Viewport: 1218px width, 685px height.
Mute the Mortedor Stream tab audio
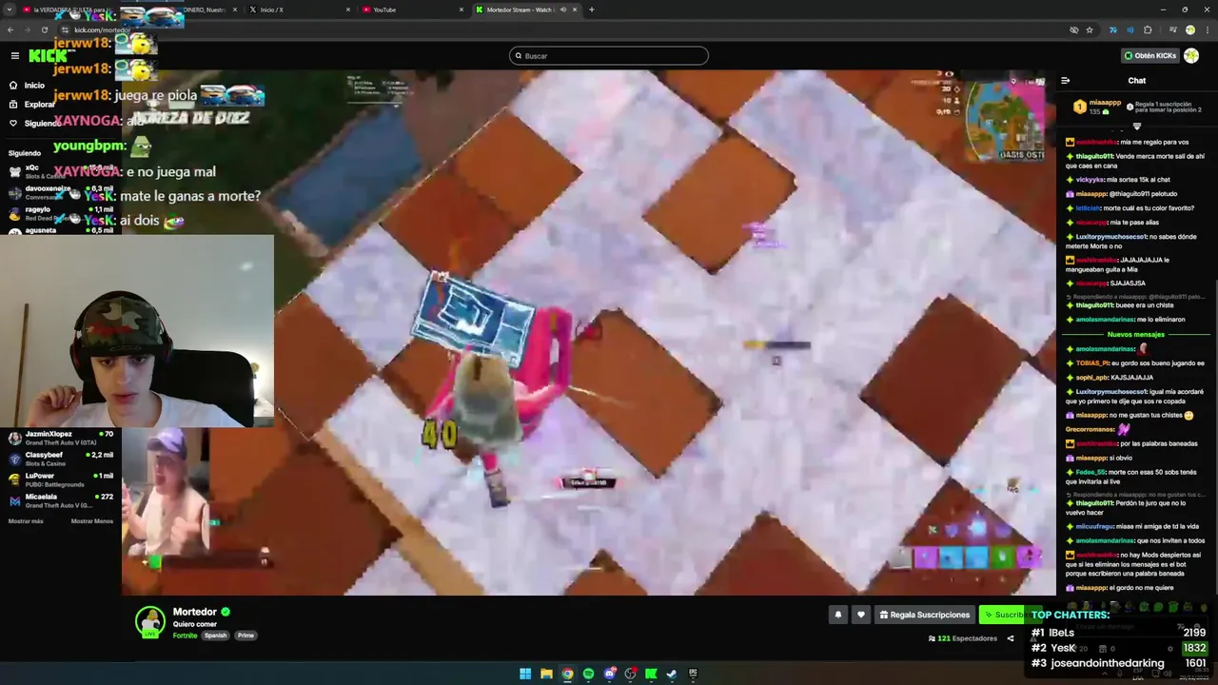pos(562,10)
